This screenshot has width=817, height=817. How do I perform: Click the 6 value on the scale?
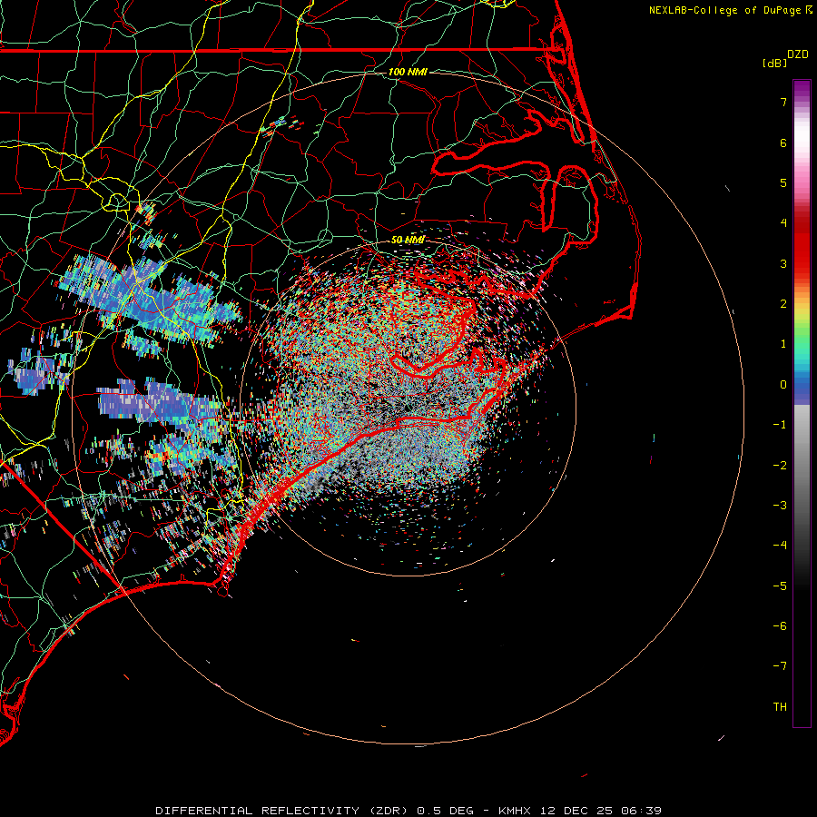click(x=783, y=143)
